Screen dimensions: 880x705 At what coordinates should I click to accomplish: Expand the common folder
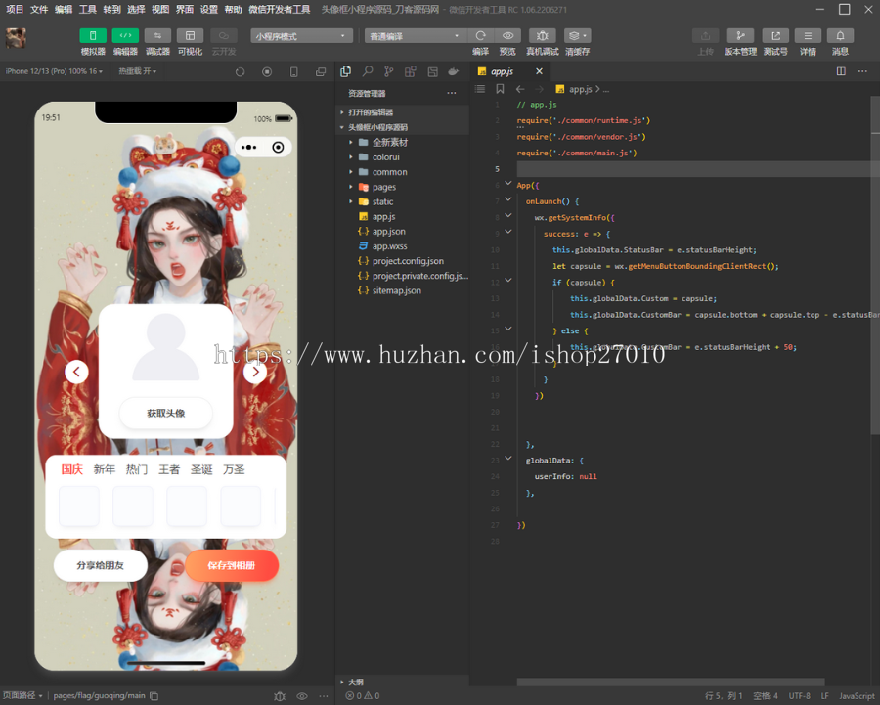click(402, 172)
